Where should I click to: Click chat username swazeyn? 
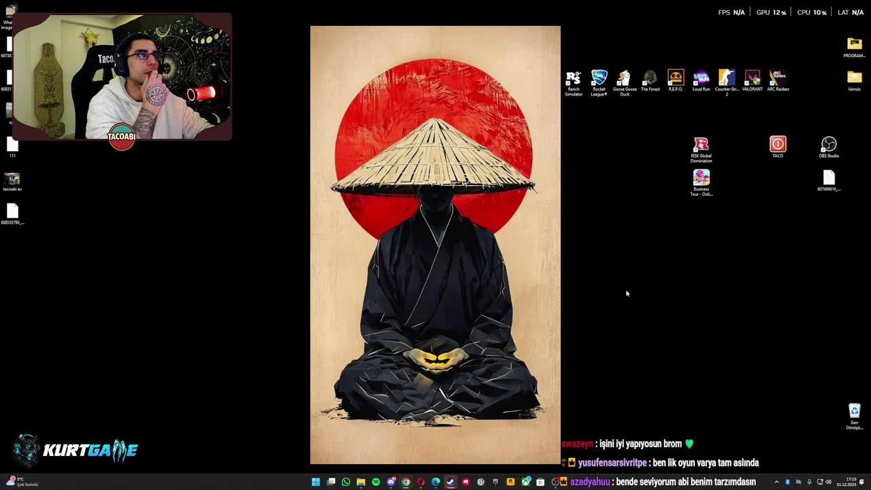[x=578, y=444]
